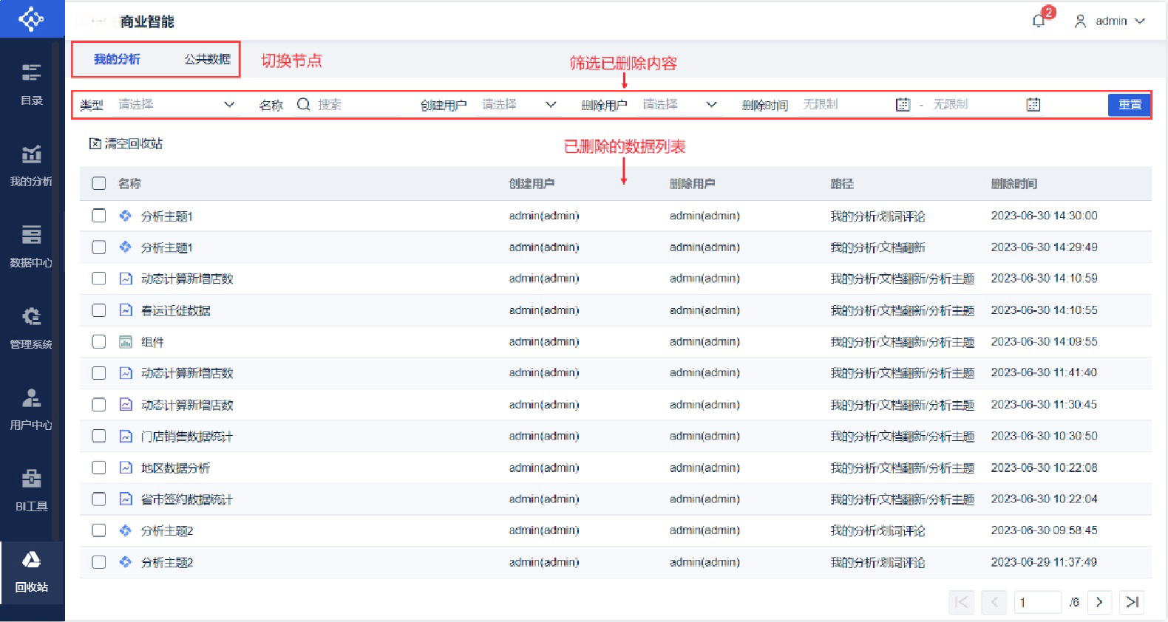Viewport: 1168px width, 622px height.
Task: Click the search magnifier in the 名称 field
Action: 303,105
